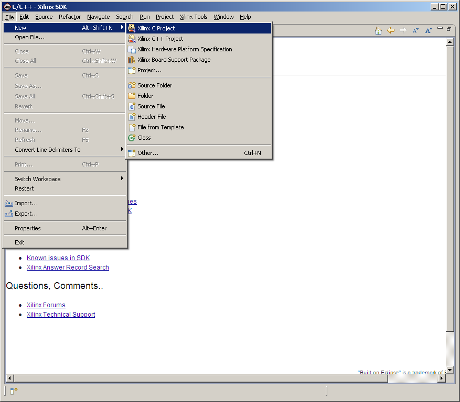Screen dimensions: 460x402
Task: Open the Edit menu
Action: tap(24, 17)
